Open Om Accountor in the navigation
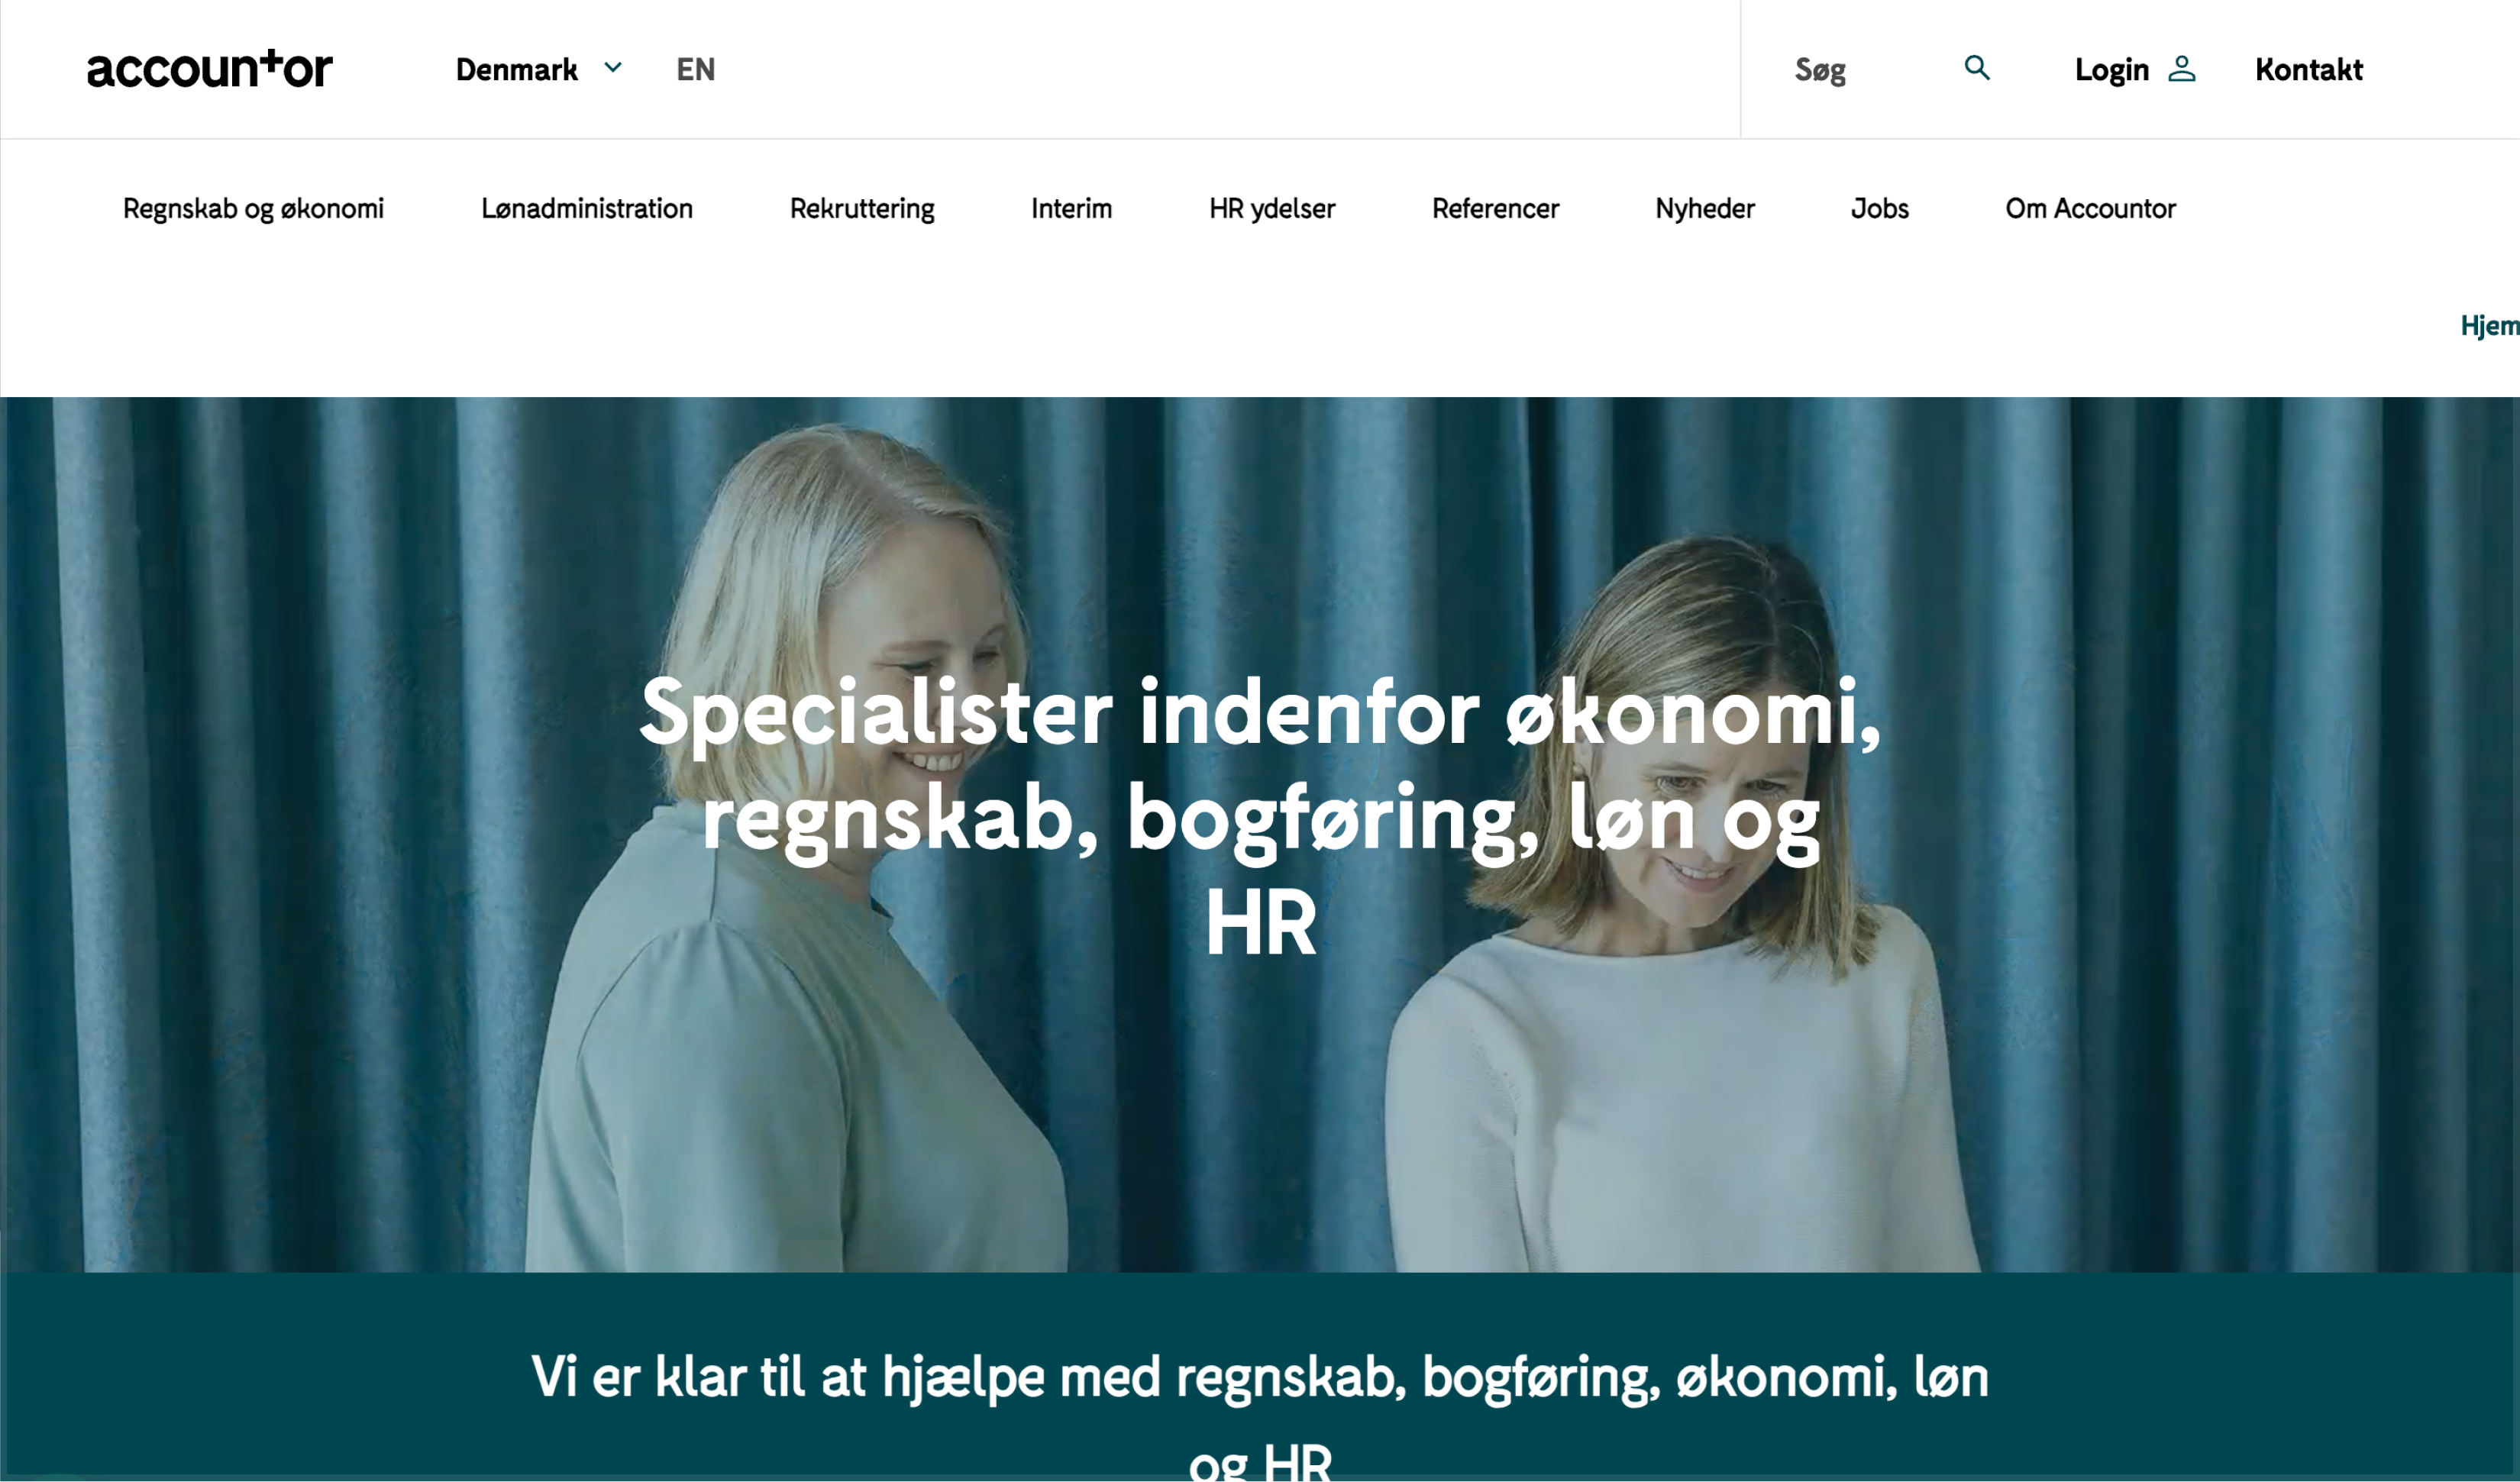Screen dimensions: 2520x1482 (x=2090, y=208)
